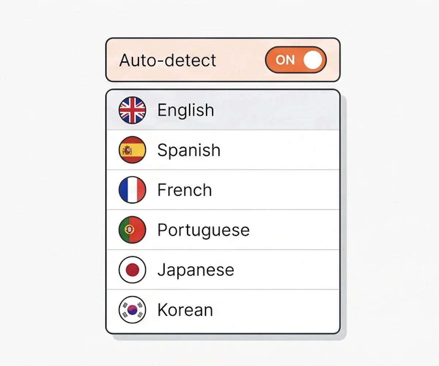Choose Japanese from the list
Screen dimensions: 439x366
tap(223, 270)
